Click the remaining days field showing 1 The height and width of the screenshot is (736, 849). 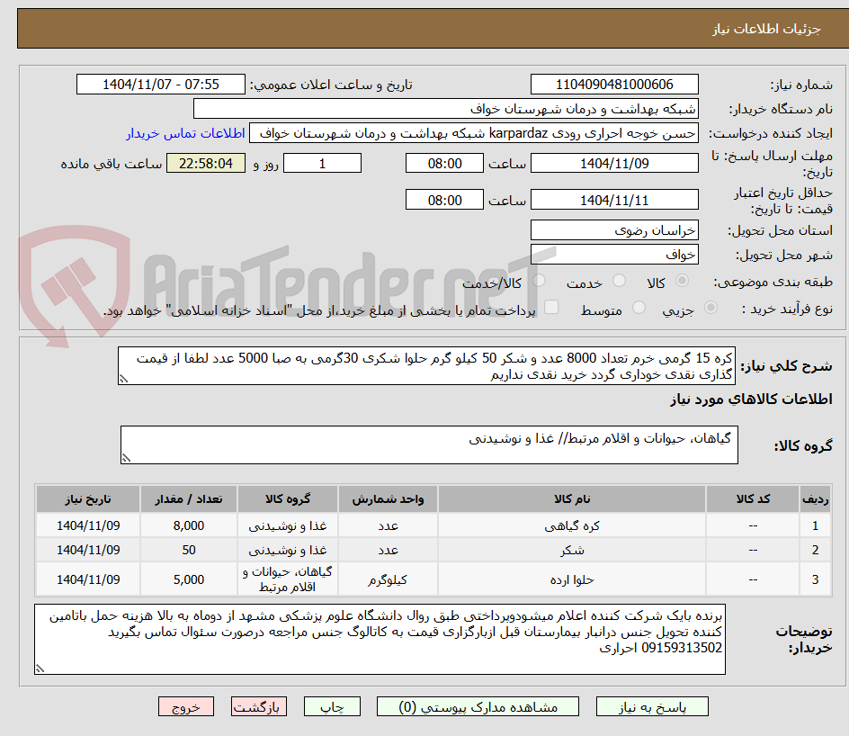322,163
